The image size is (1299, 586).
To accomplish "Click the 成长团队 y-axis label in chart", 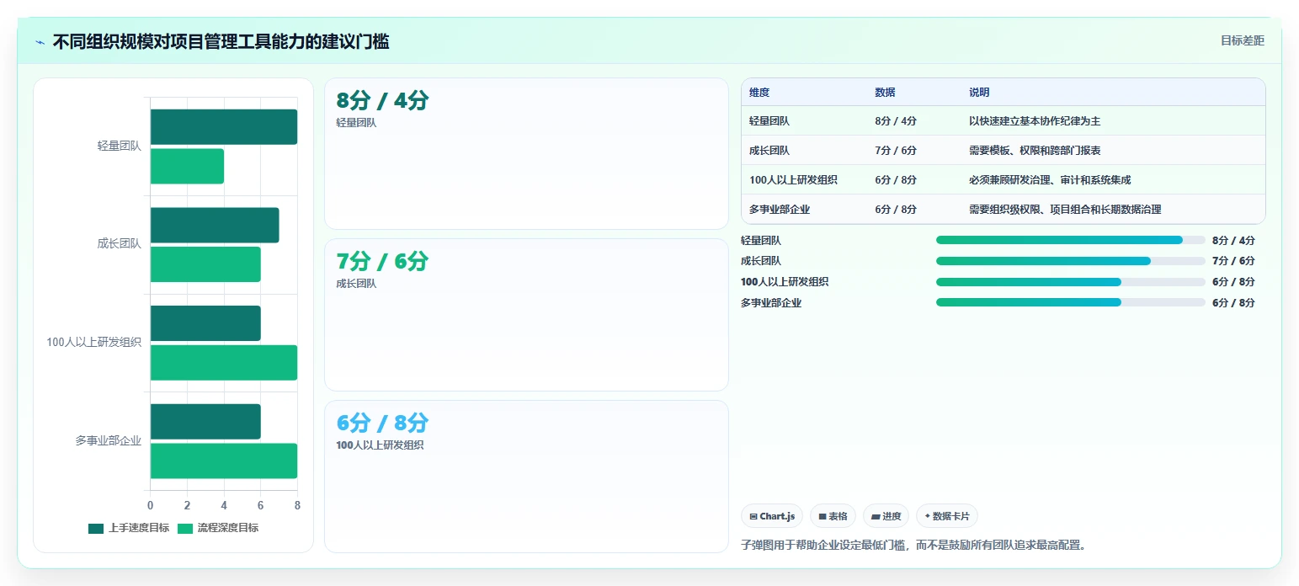I will tap(120, 244).
